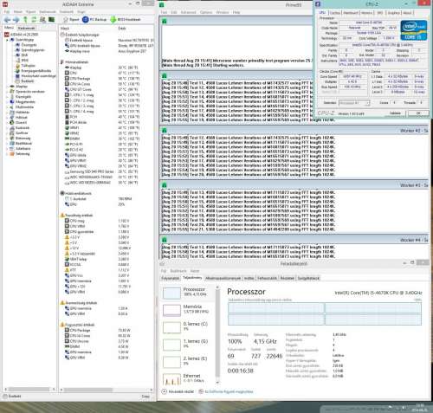Switch to the Graphics tab in CPU-Z

(x=393, y=13)
